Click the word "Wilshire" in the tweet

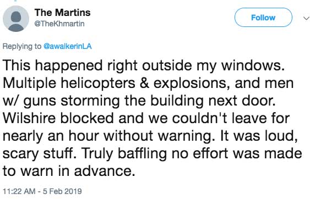pyautogui.click(x=30, y=118)
